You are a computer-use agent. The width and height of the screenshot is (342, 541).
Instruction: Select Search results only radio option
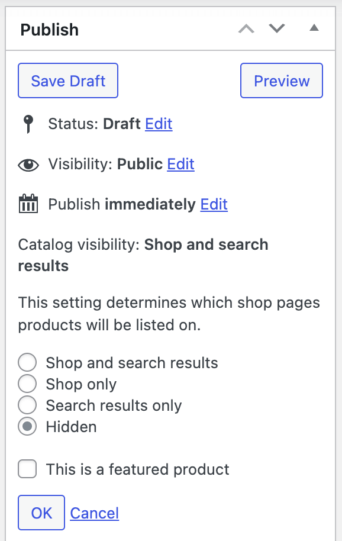27,405
